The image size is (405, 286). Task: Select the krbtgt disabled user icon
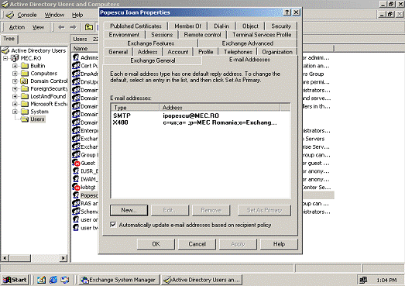point(77,187)
